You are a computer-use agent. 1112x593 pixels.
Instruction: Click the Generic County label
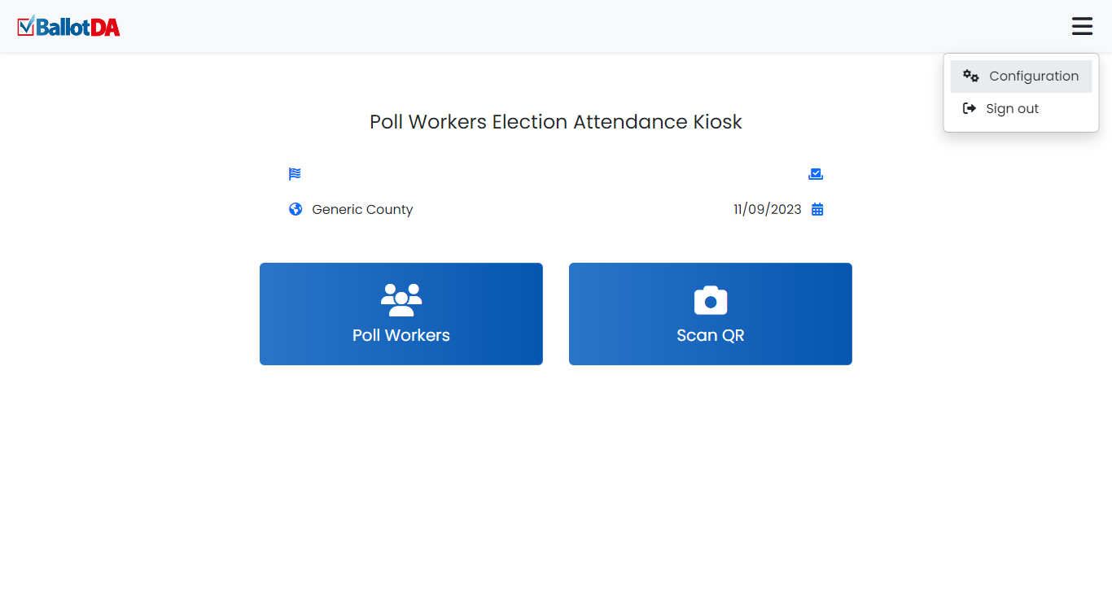point(362,210)
